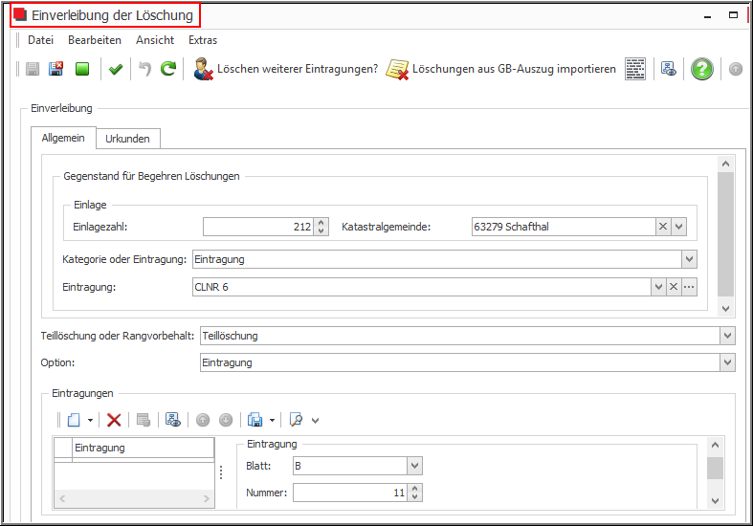The height and width of the screenshot is (526, 753).
Task: Open the Blatt dropdown
Action: click(x=414, y=466)
